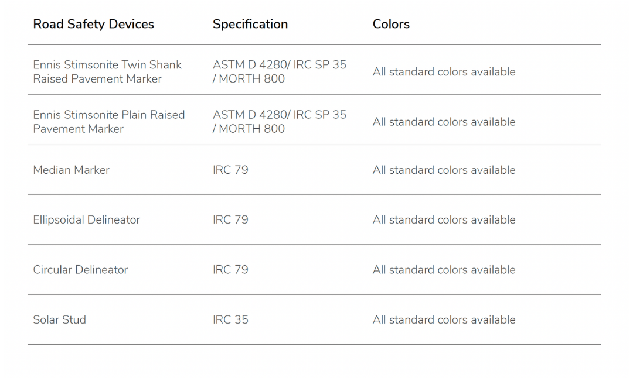633x378 pixels.
Task: Click the Road Safety Devices column header
Action: click(x=93, y=24)
